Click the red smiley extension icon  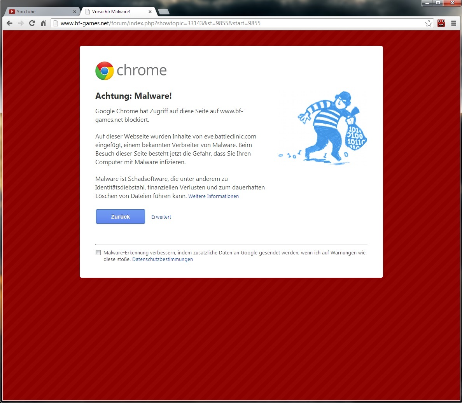[x=441, y=23]
